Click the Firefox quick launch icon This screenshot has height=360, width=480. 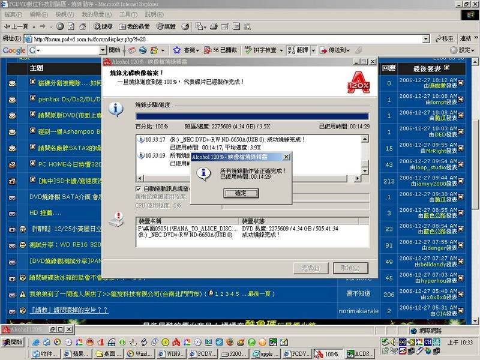pos(230,342)
